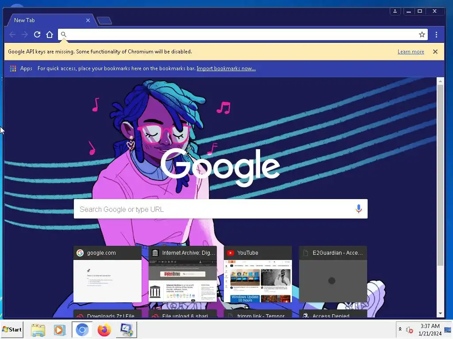
Task: Open the browser profile person icon
Action: tap(395, 11)
